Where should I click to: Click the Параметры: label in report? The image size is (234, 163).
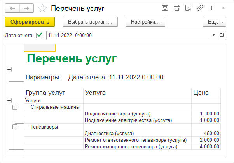click(43, 77)
